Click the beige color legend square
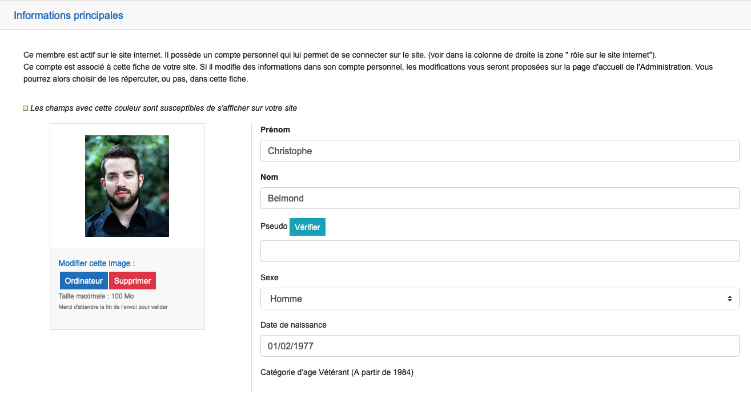751x403 pixels. [25, 108]
